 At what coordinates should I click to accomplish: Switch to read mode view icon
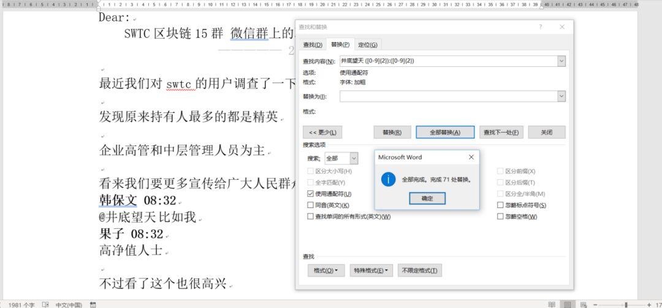[x=552, y=304]
